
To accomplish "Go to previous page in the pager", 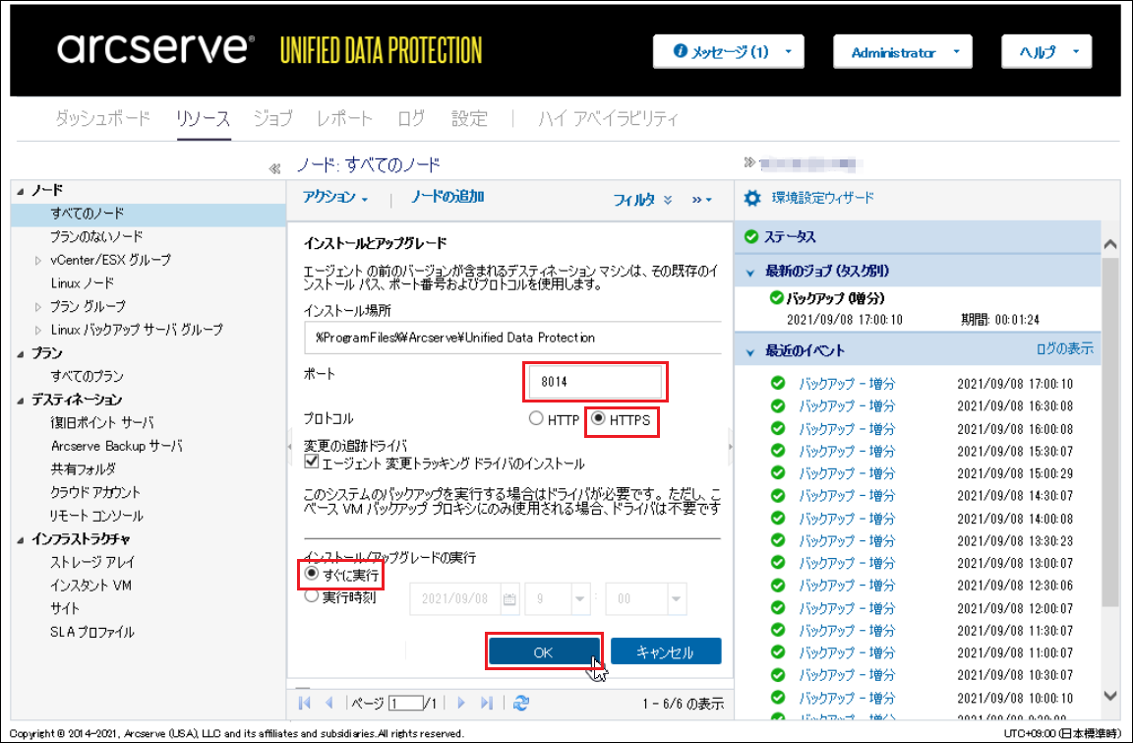I will [329, 703].
